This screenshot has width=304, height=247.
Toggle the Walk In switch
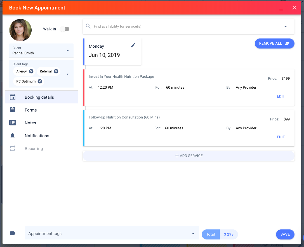point(65,29)
